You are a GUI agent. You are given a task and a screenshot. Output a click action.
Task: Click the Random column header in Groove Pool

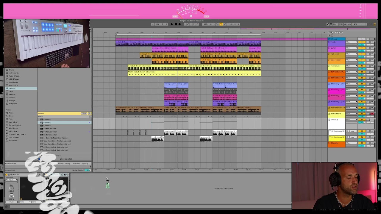[76, 163]
